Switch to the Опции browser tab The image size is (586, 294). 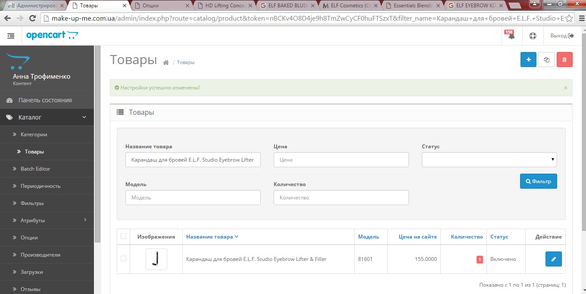[162, 6]
